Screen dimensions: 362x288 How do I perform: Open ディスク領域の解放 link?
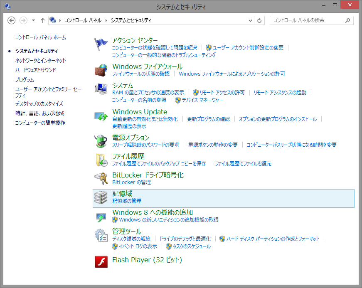click(x=131, y=239)
